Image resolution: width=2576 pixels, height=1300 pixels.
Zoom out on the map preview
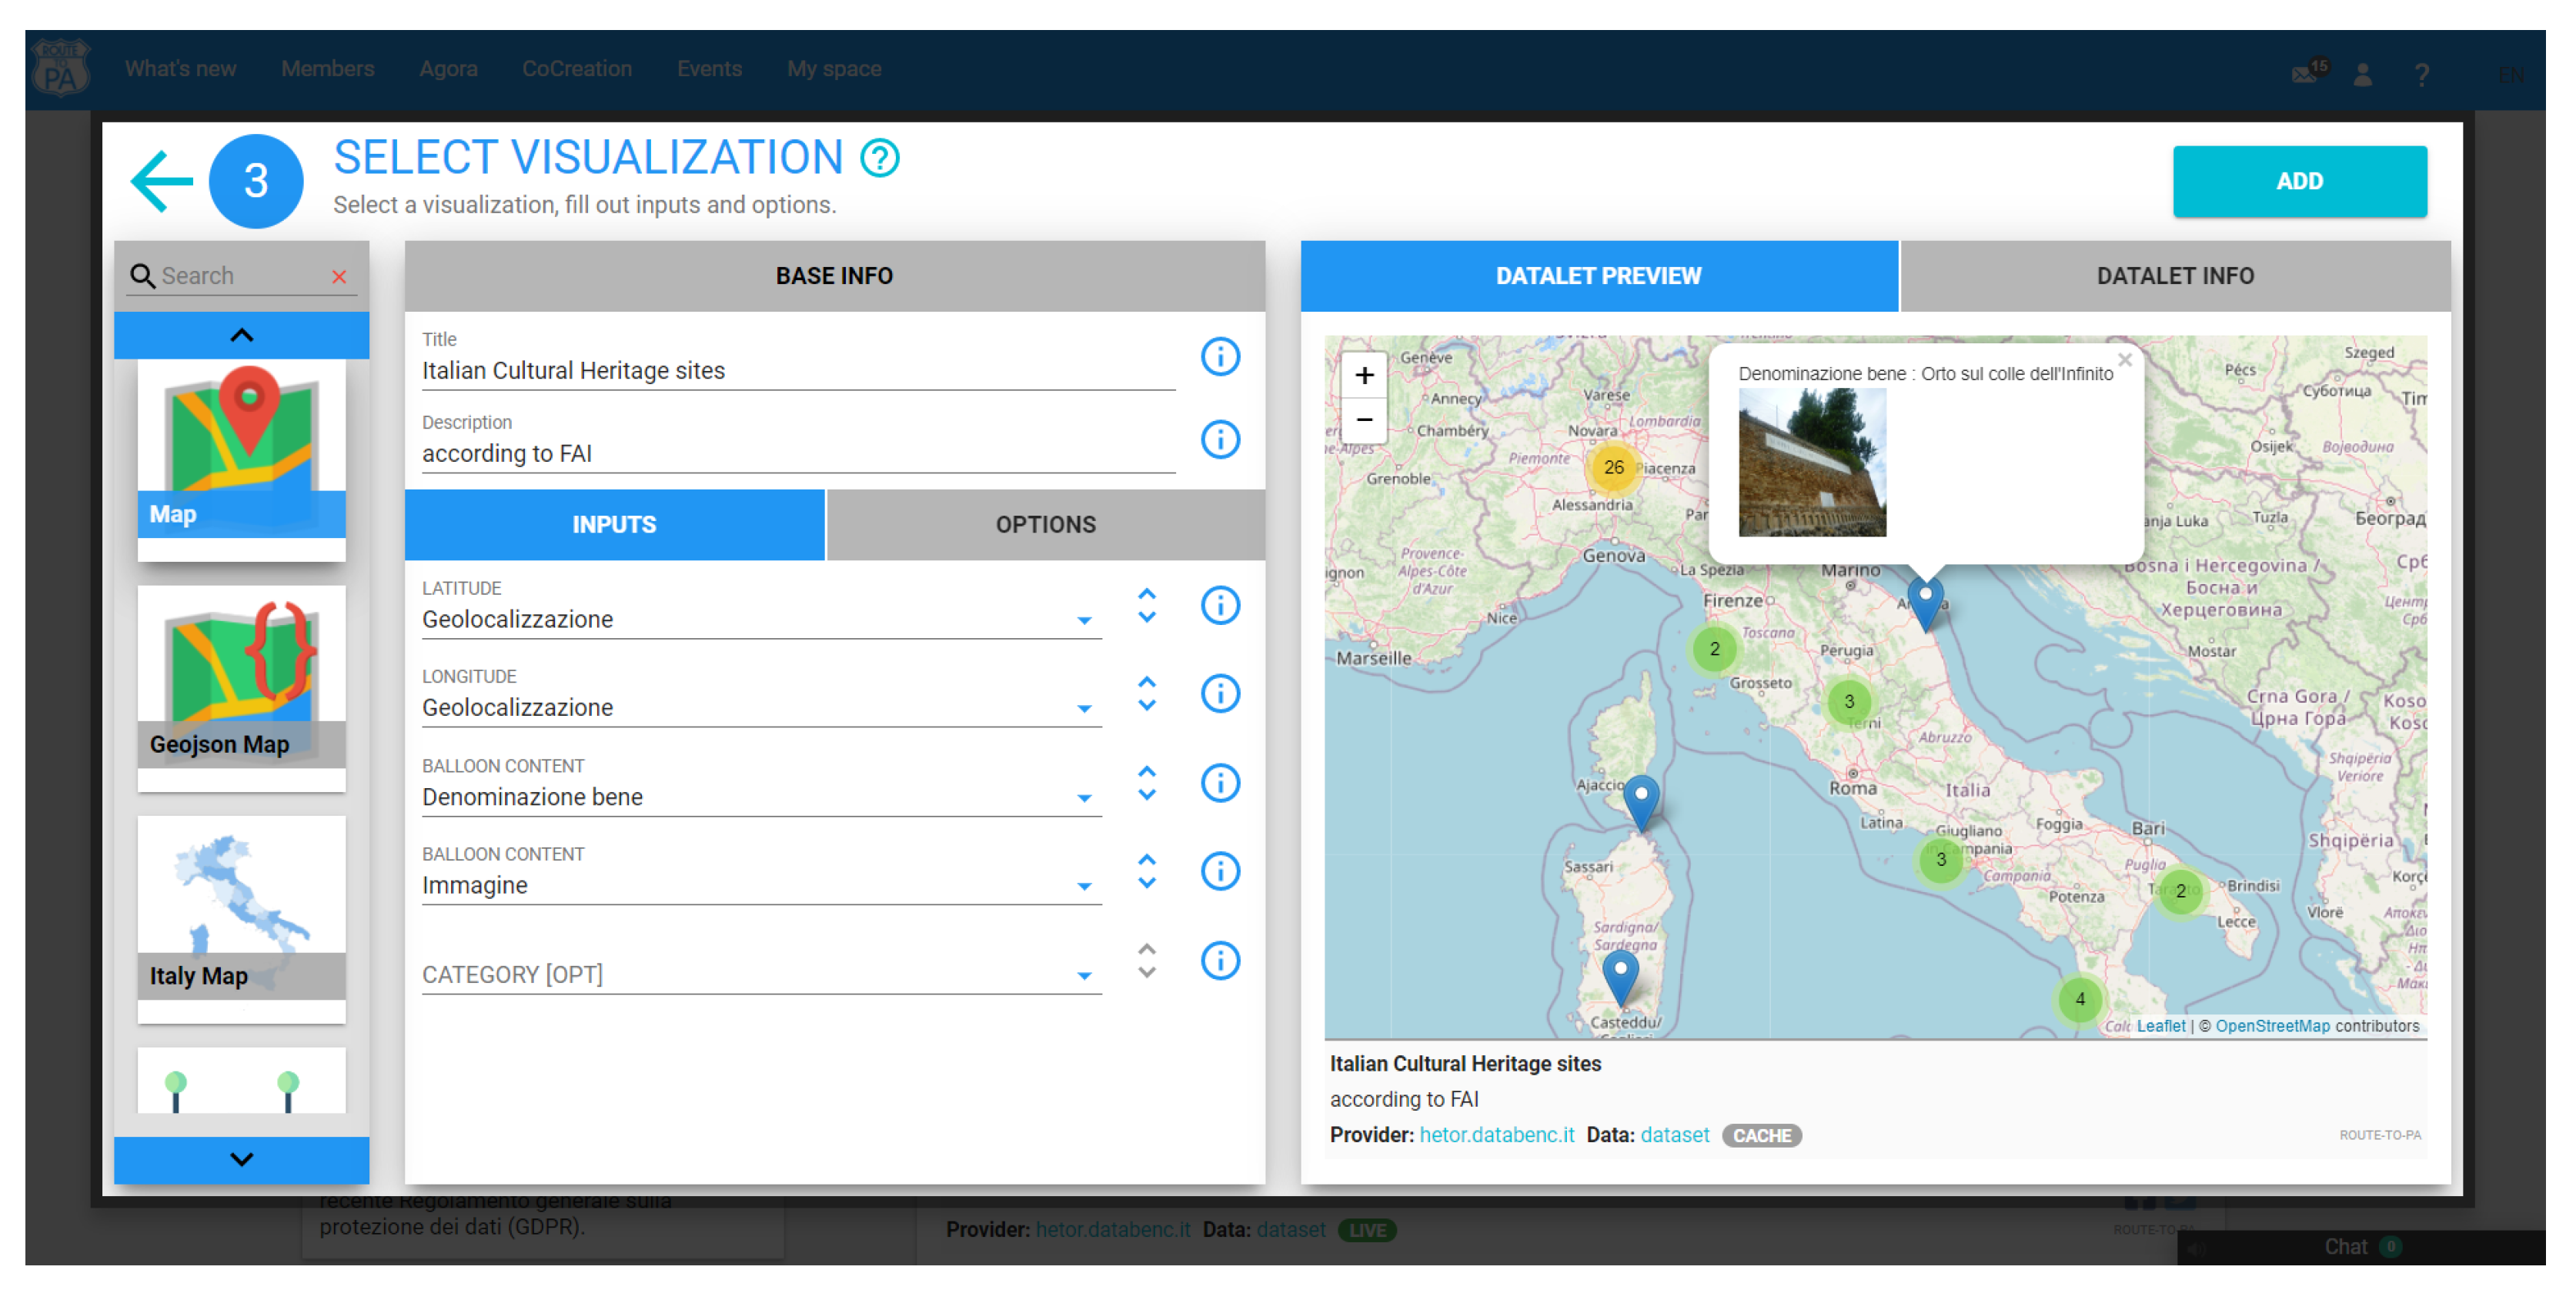tap(1364, 420)
